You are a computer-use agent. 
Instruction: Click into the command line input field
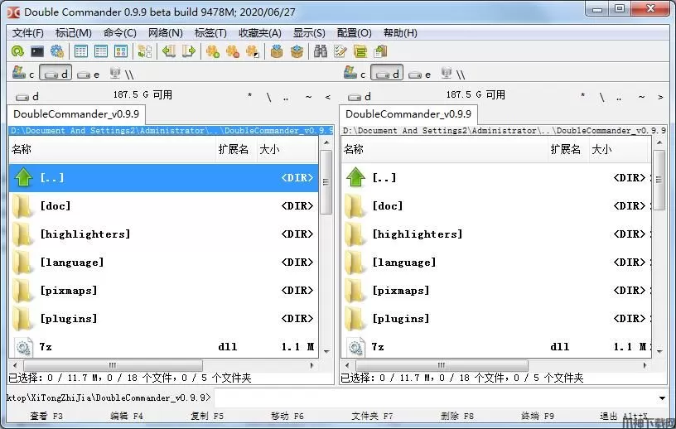coord(435,398)
